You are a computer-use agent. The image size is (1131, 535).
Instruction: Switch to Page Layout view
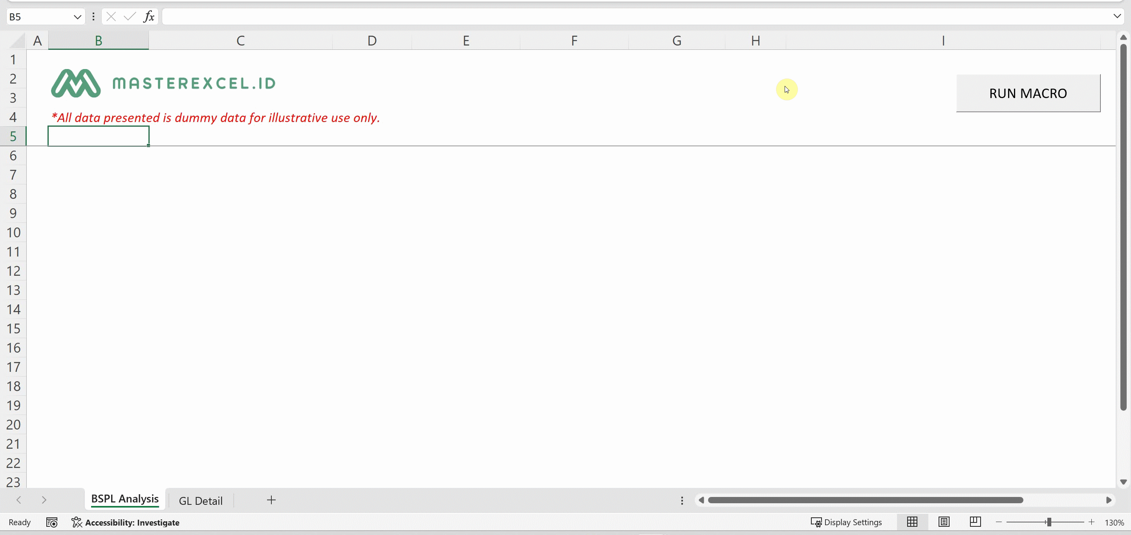(944, 522)
